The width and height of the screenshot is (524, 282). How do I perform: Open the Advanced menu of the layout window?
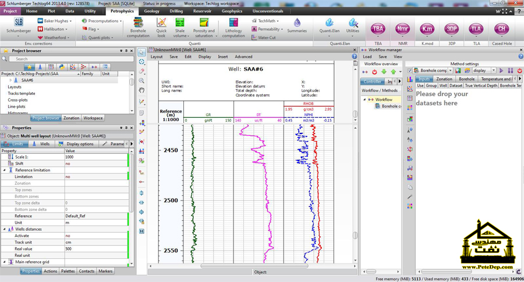point(243,57)
